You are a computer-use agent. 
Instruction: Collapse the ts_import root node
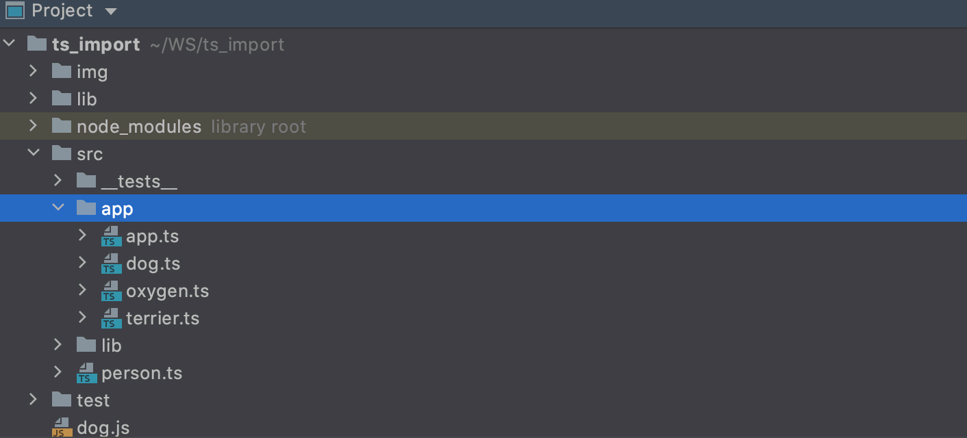9,42
